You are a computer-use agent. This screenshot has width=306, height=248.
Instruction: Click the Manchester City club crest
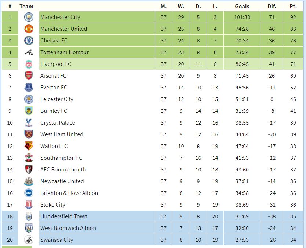coord(29,17)
